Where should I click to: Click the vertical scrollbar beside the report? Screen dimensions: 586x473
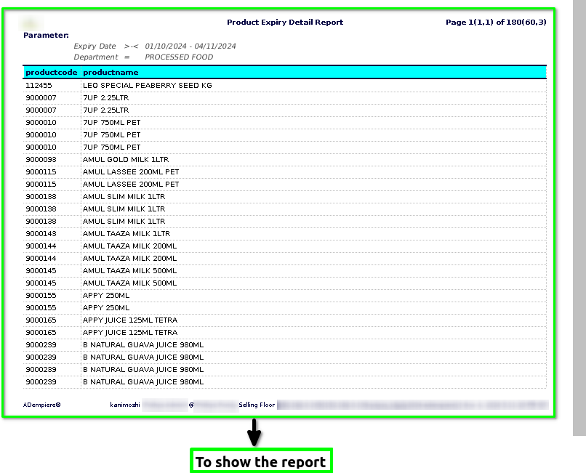tap(579, 218)
